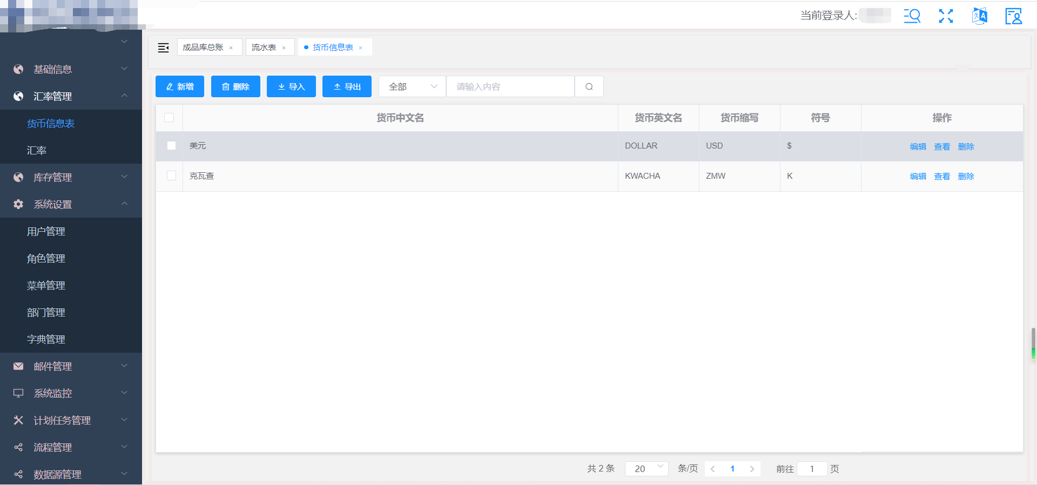This screenshot has width=1037, height=485.
Task: Toggle fullscreen mode icon
Action: (946, 16)
